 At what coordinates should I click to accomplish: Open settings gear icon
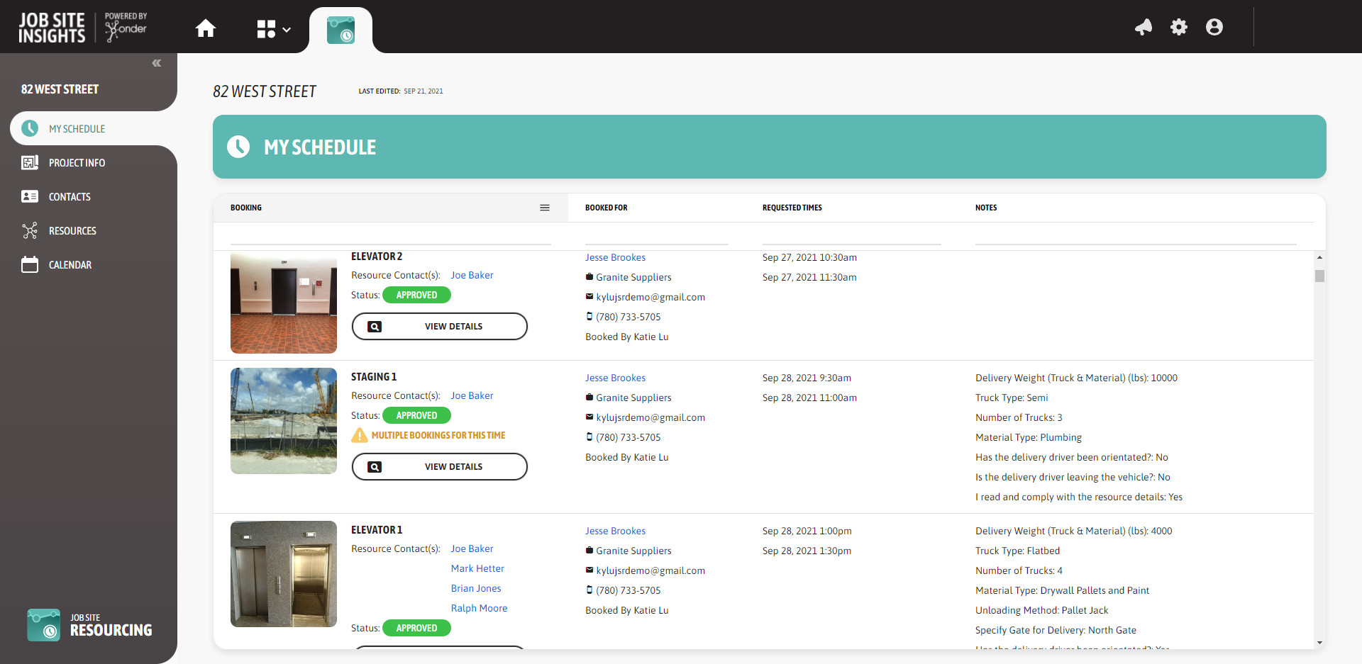tap(1178, 28)
